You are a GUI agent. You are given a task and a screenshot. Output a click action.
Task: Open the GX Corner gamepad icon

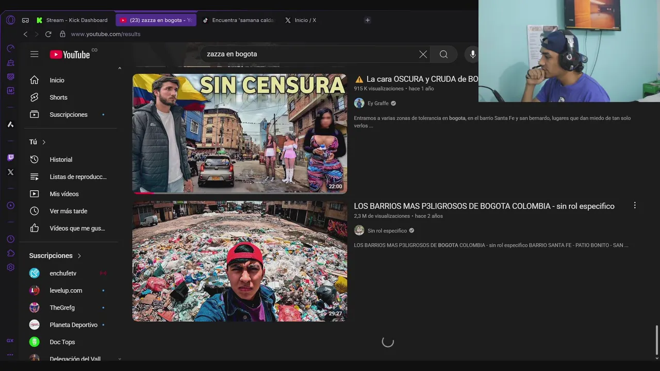pos(25,20)
